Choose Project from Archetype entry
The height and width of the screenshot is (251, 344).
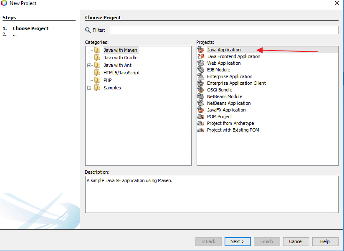tap(230, 123)
